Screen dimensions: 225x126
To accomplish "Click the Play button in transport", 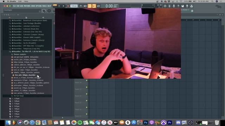I will pos(59,6).
